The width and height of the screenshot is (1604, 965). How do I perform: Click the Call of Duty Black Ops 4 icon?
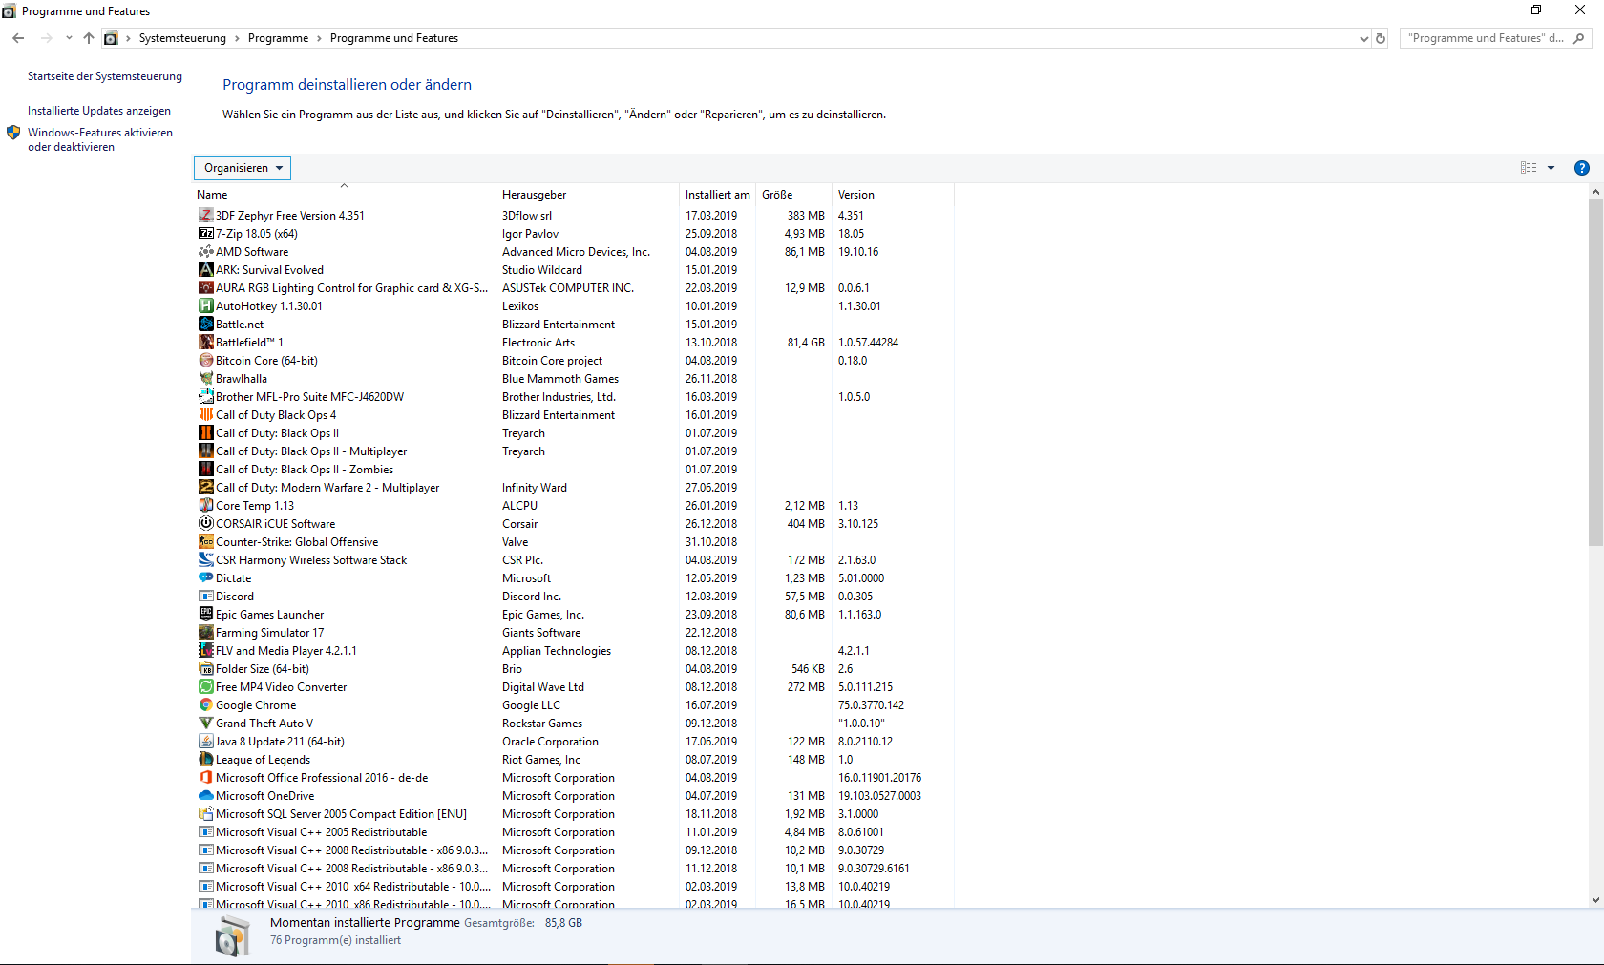[x=205, y=415]
